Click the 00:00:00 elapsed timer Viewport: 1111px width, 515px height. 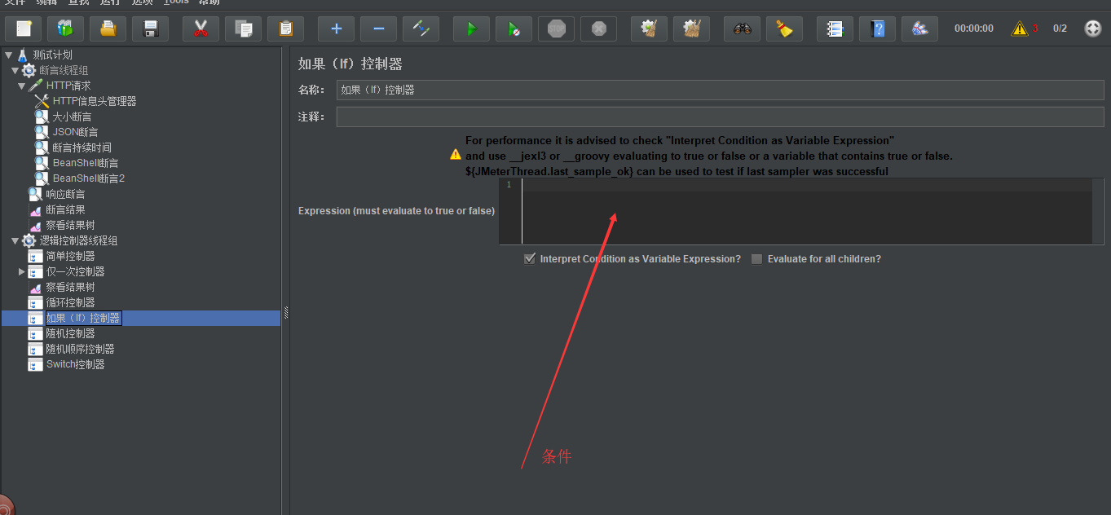tap(974, 29)
